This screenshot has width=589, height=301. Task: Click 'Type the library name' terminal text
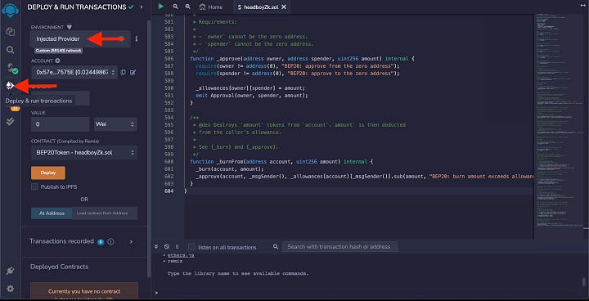[x=238, y=273]
